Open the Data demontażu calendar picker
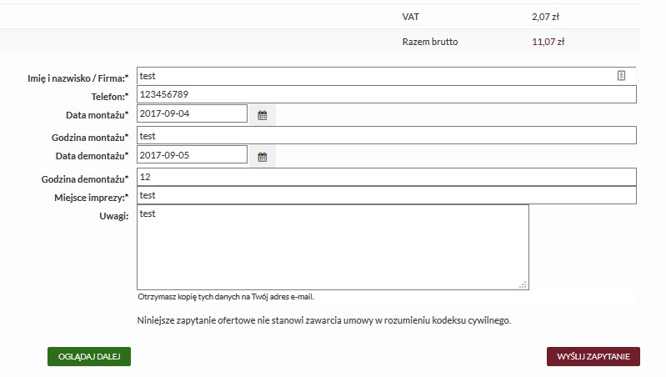Screen dimensions: 666x377 262,156
